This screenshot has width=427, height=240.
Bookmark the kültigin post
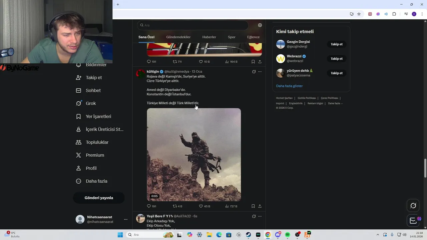(x=253, y=206)
